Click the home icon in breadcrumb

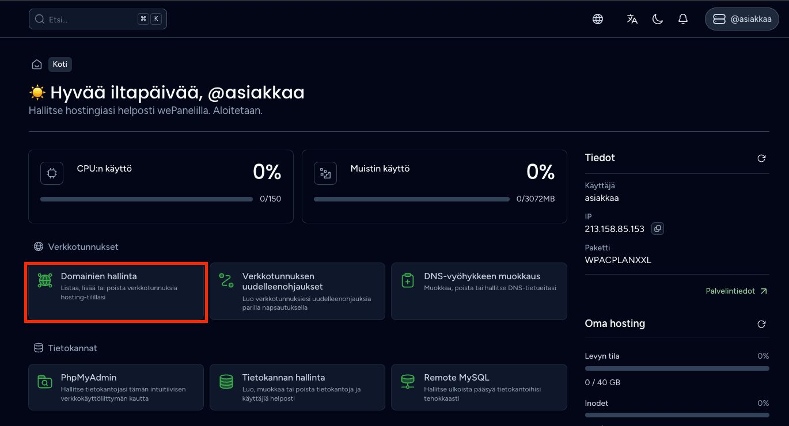[37, 64]
